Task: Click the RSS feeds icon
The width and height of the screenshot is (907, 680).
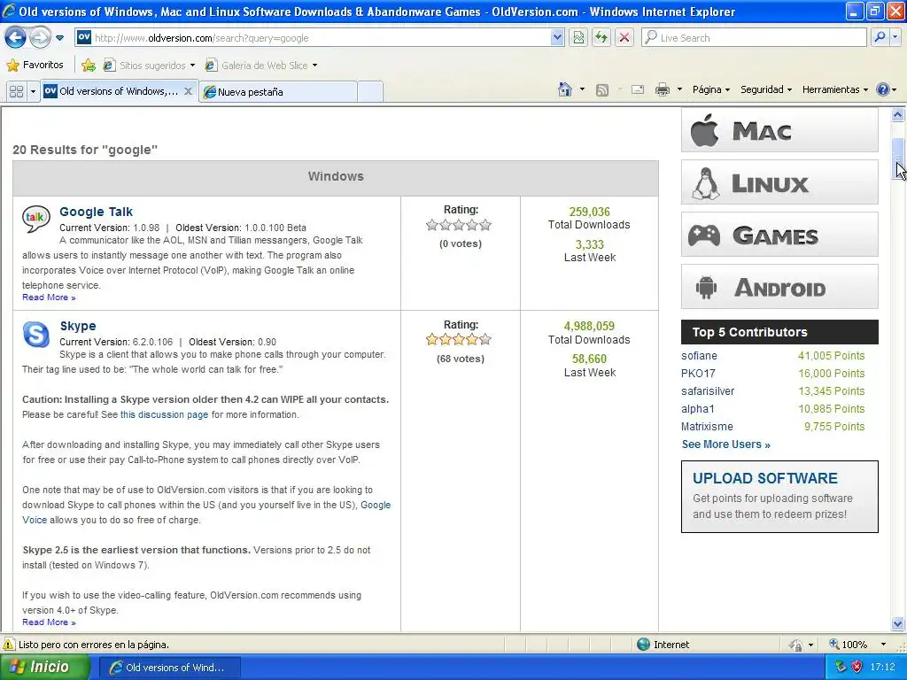Action: 602,89
